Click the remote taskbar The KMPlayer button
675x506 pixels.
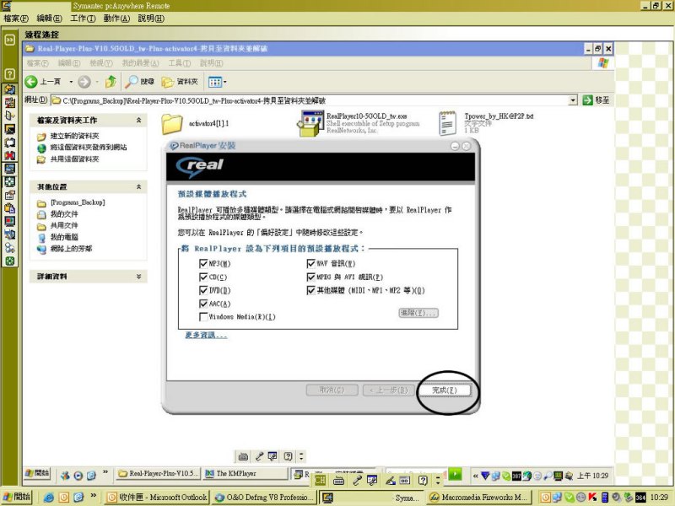coord(246,473)
